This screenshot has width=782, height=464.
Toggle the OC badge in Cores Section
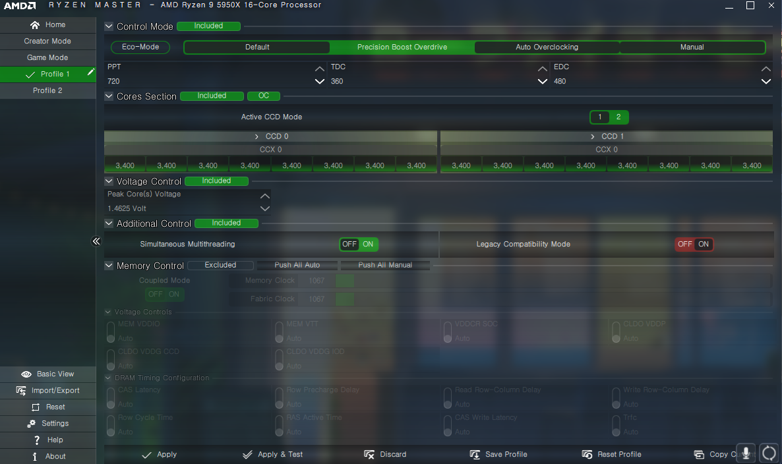263,96
